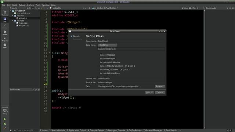Click Next in the C++ Class dialog
235x132 pixels.
coord(149,92)
